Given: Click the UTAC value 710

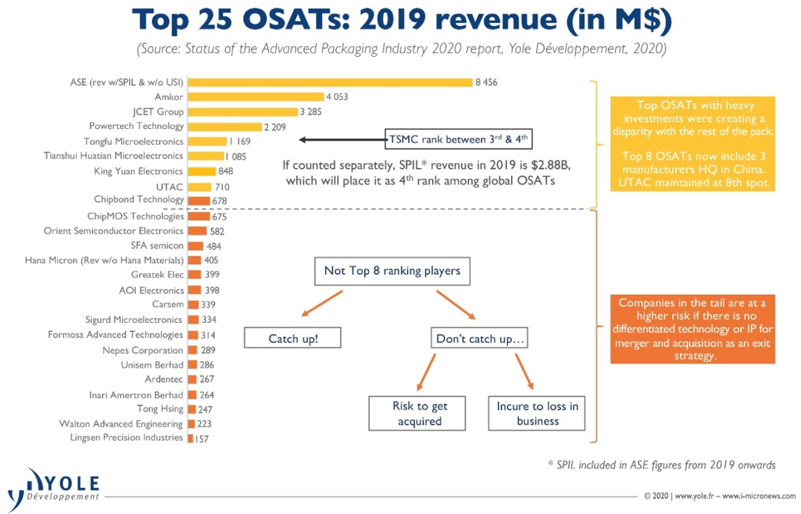Looking at the screenshot, I should point(222,187).
